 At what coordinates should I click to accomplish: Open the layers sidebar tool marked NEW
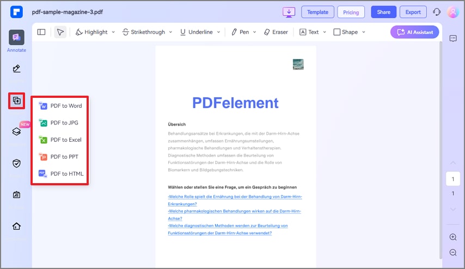coord(16,132)
